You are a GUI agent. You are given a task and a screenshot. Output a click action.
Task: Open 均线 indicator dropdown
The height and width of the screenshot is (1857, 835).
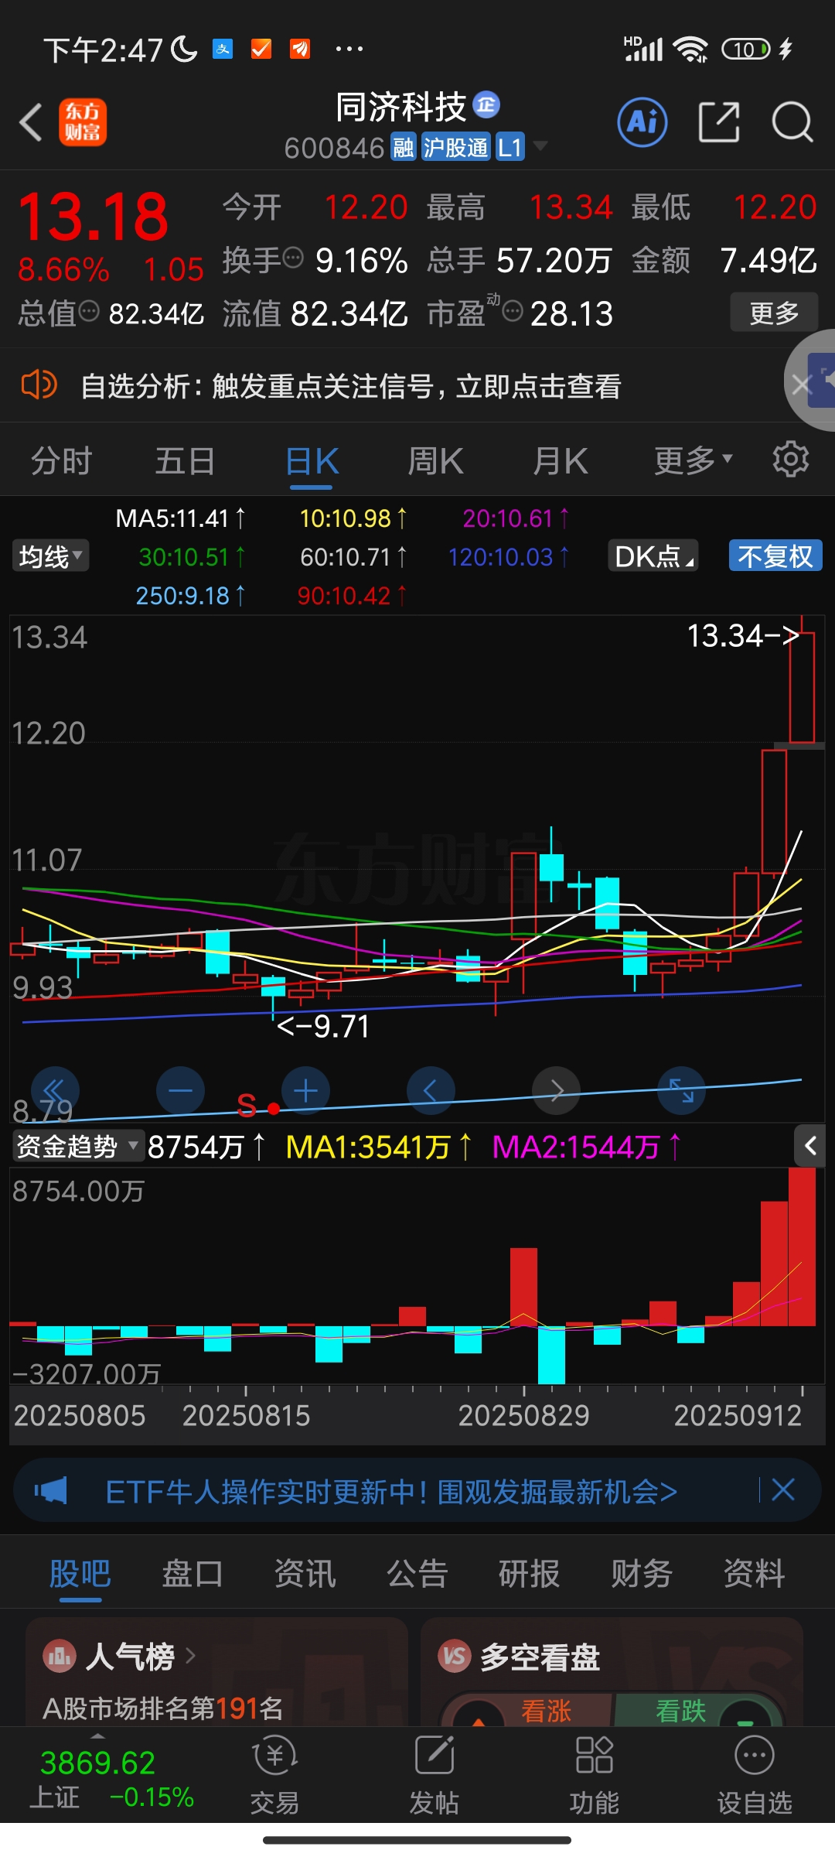[51, 556]
